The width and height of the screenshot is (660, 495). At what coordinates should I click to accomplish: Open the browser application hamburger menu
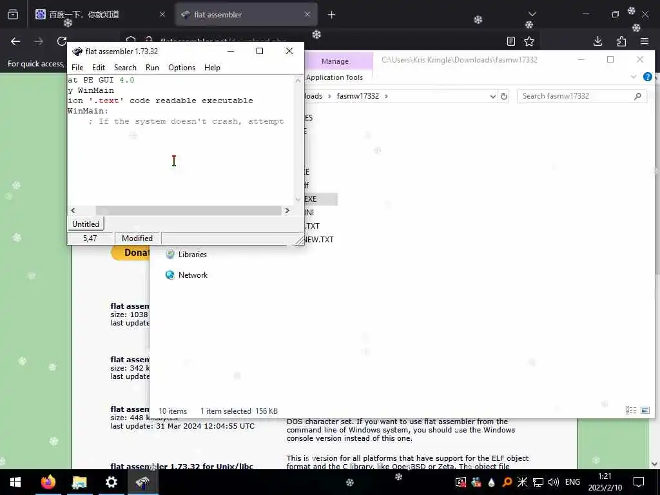click(x=645, y=41)
